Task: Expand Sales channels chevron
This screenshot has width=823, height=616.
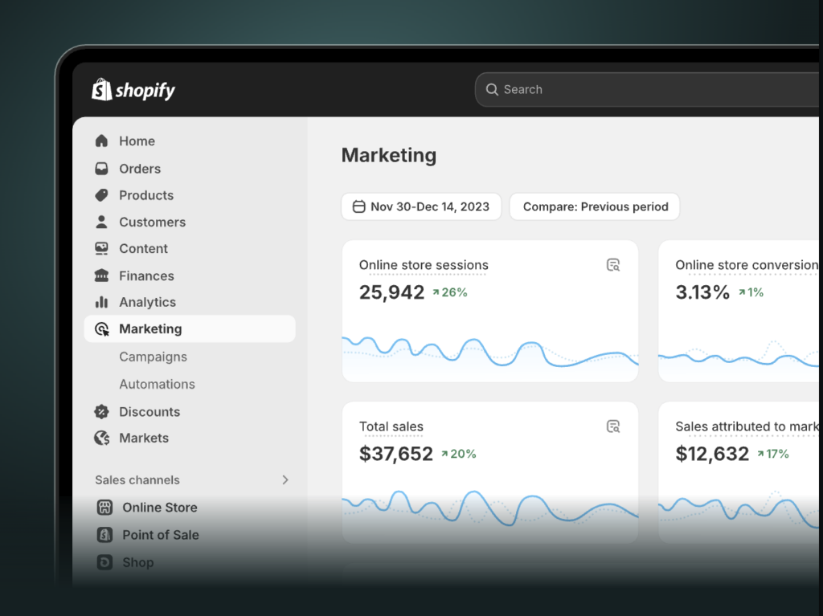Action: tap(285, 480)
